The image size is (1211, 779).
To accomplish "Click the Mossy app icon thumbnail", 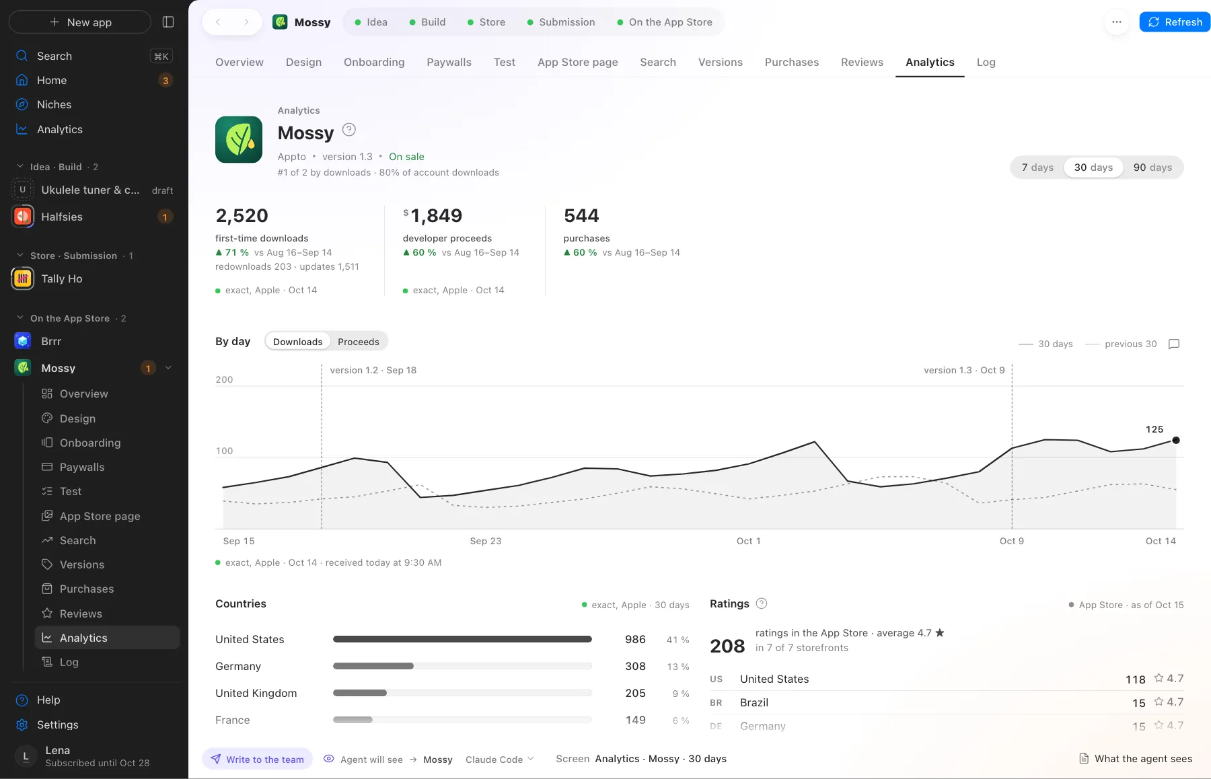I will (x=239, y=139).
